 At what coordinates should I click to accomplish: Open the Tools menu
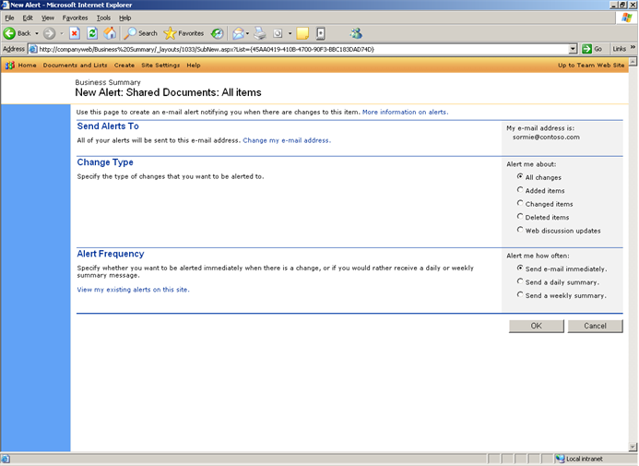coord(103,18)
